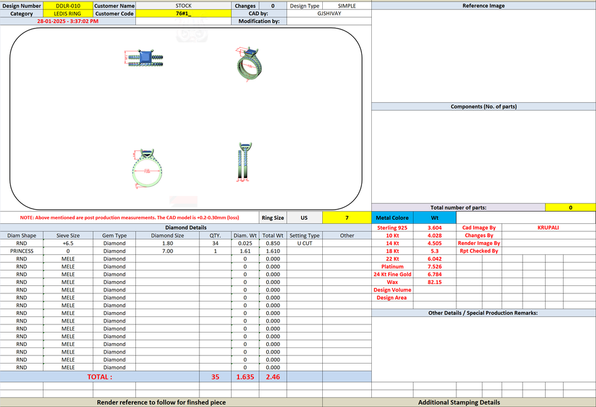Image resolution: width=596 pixels, height=407 pixels.
Task: Click the Changes value 0 cell
Action: point(273,6)
